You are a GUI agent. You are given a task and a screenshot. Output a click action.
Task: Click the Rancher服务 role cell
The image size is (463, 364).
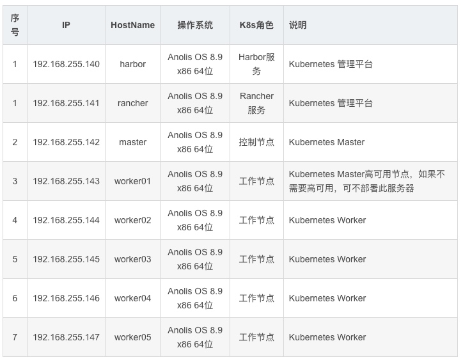point(256,103)
